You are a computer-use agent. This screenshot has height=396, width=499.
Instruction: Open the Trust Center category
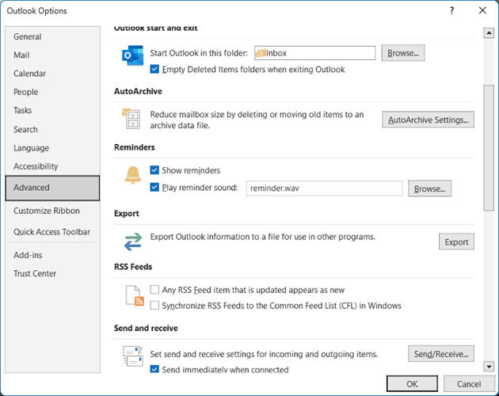pos(52,273)
